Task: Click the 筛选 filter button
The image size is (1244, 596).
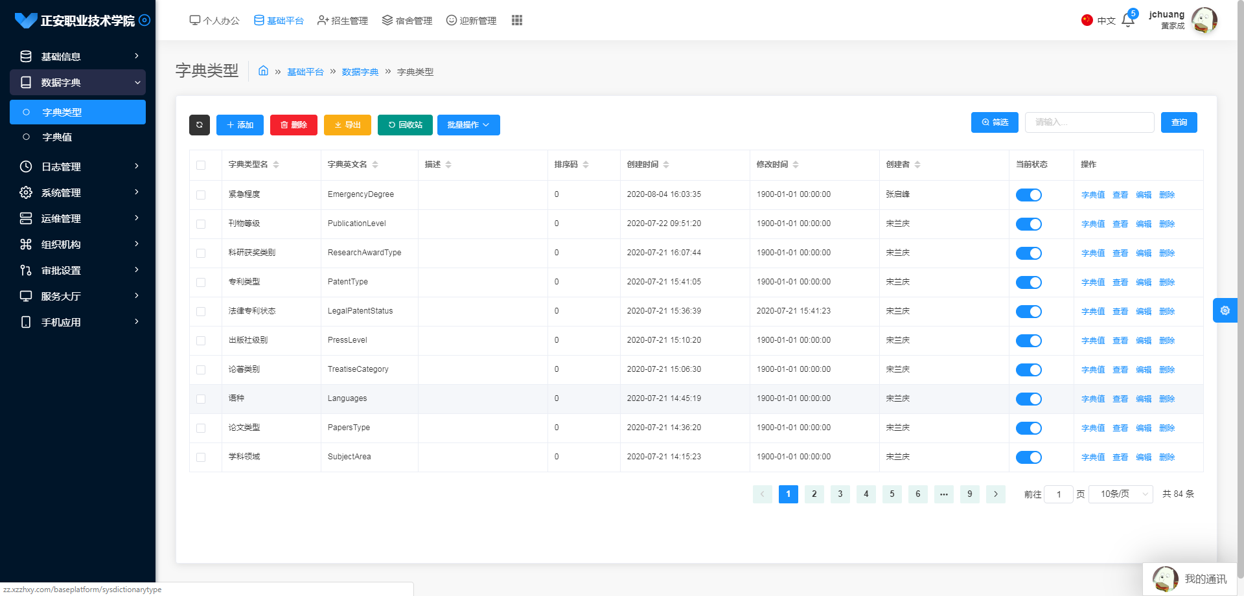Action: [x=995, y=122]
